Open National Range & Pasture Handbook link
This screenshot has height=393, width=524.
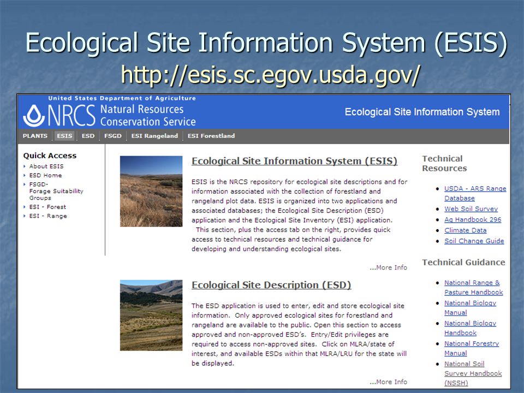coord(473,288)
